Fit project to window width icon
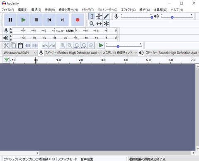This screenshot has width=199, height=161. (84, 46)
